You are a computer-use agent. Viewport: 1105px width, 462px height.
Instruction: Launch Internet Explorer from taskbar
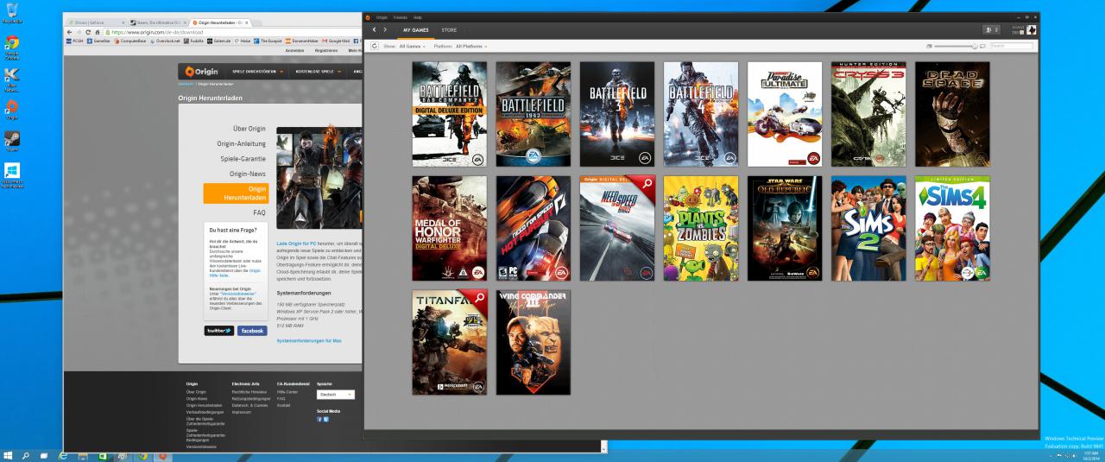[x=63, y=455]
